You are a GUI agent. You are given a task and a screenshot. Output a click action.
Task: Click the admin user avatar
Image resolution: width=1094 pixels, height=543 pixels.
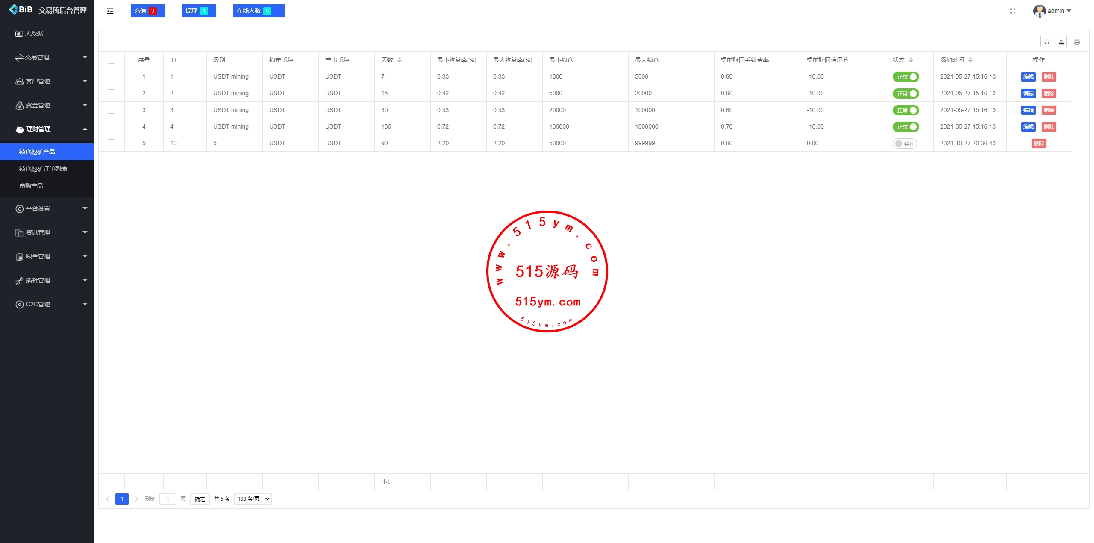click(x=1039, y=11)
